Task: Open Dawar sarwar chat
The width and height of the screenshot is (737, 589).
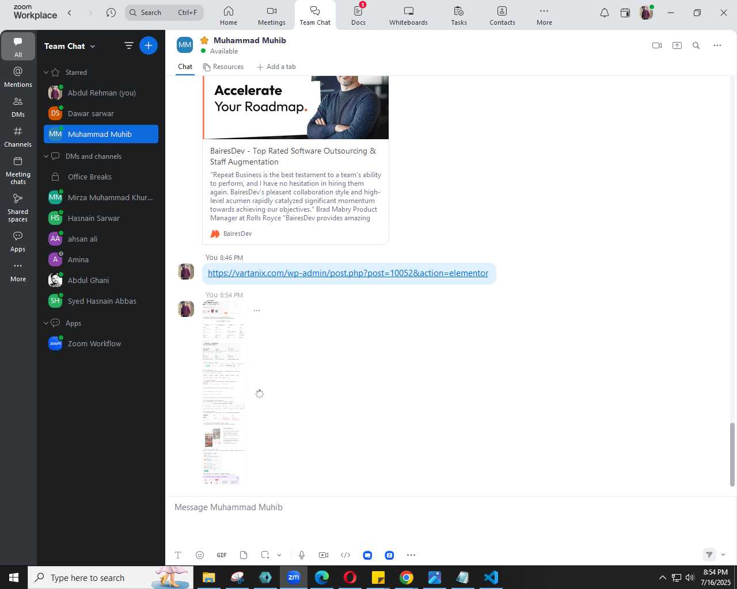Action: (101, 113)
